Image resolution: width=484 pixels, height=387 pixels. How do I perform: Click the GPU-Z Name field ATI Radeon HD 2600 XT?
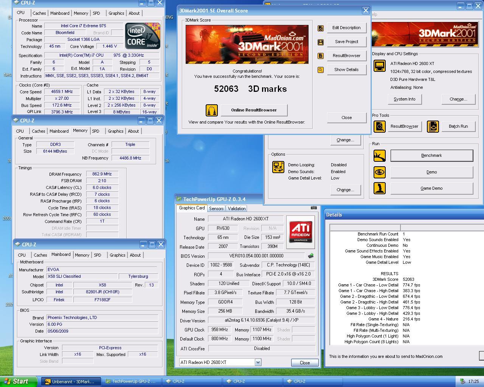(245, 219)
